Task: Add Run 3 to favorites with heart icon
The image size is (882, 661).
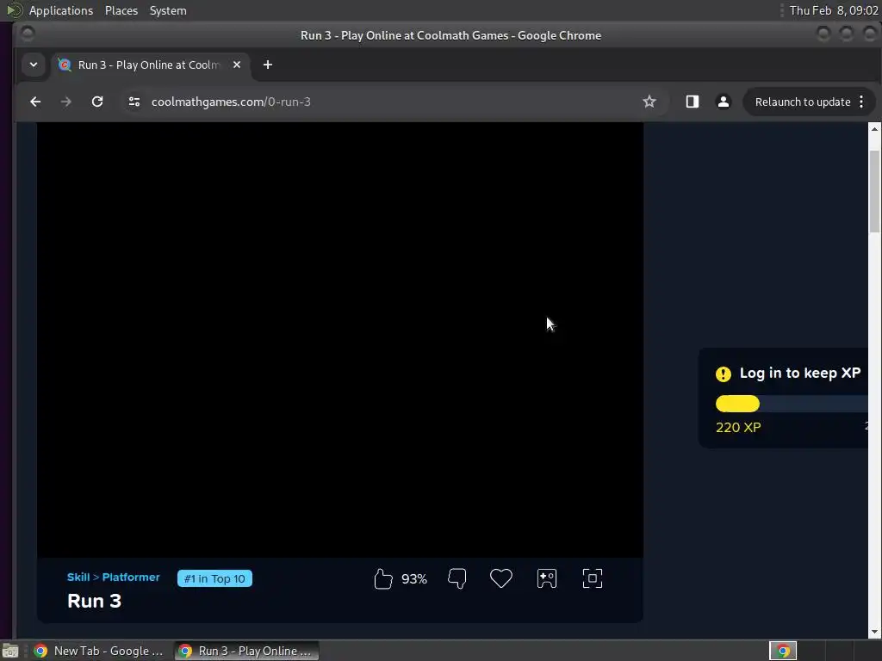Action: [x=500, y=578]
